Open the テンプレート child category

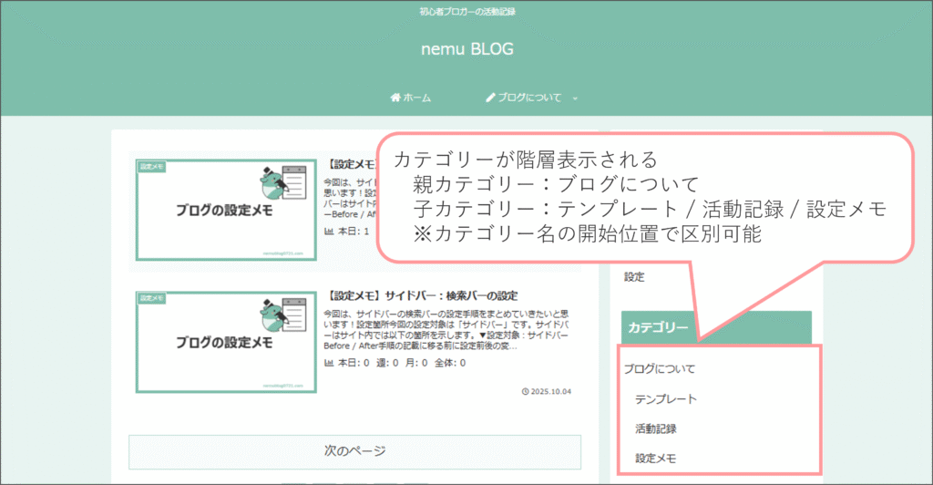tap(665, 398)
